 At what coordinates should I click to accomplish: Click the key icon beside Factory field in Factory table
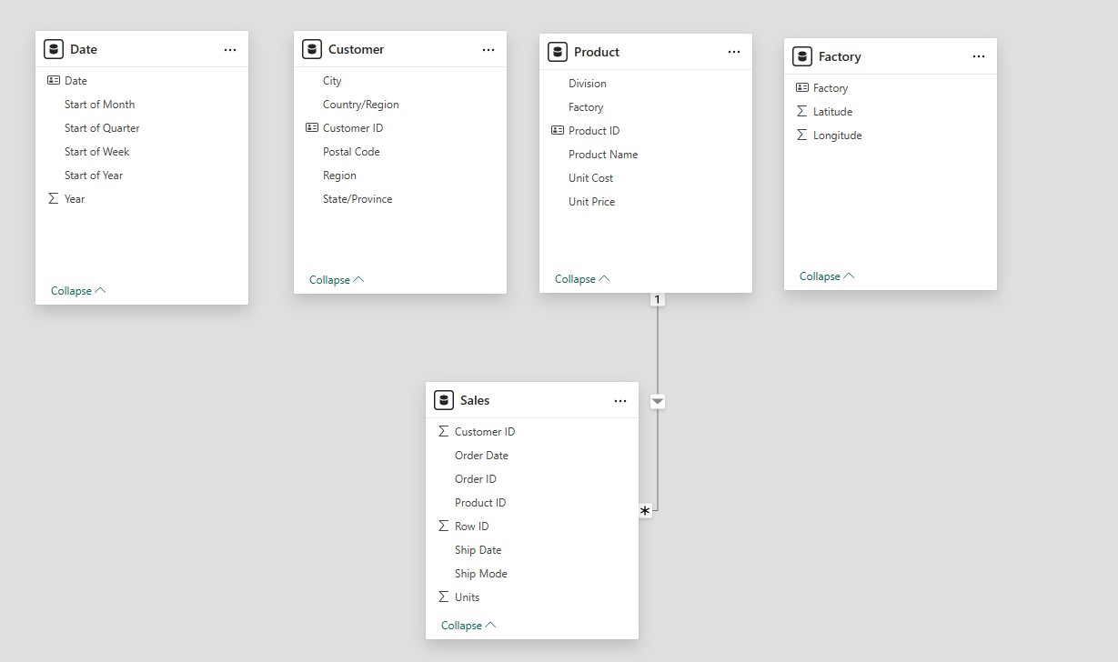pos(802,88)
